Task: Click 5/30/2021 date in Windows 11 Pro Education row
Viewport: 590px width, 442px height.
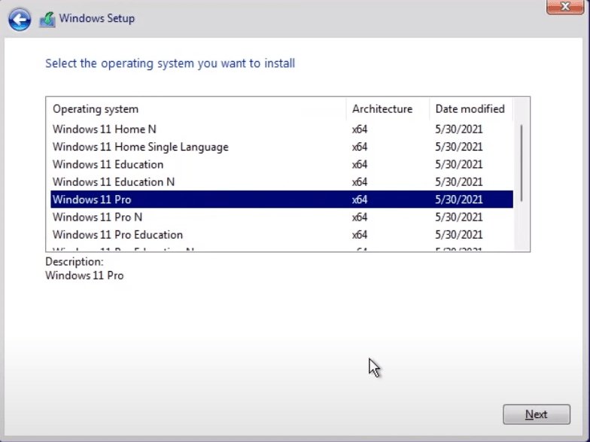Action: (x=459, y=235)
